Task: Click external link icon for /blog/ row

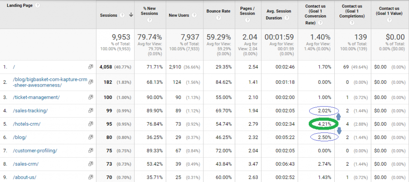Action: tap(91, 137)
